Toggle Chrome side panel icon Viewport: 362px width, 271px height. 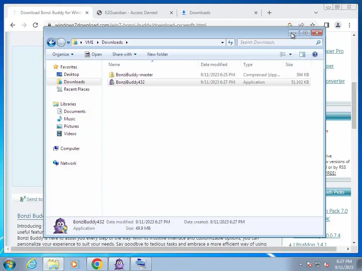point(326,25)
